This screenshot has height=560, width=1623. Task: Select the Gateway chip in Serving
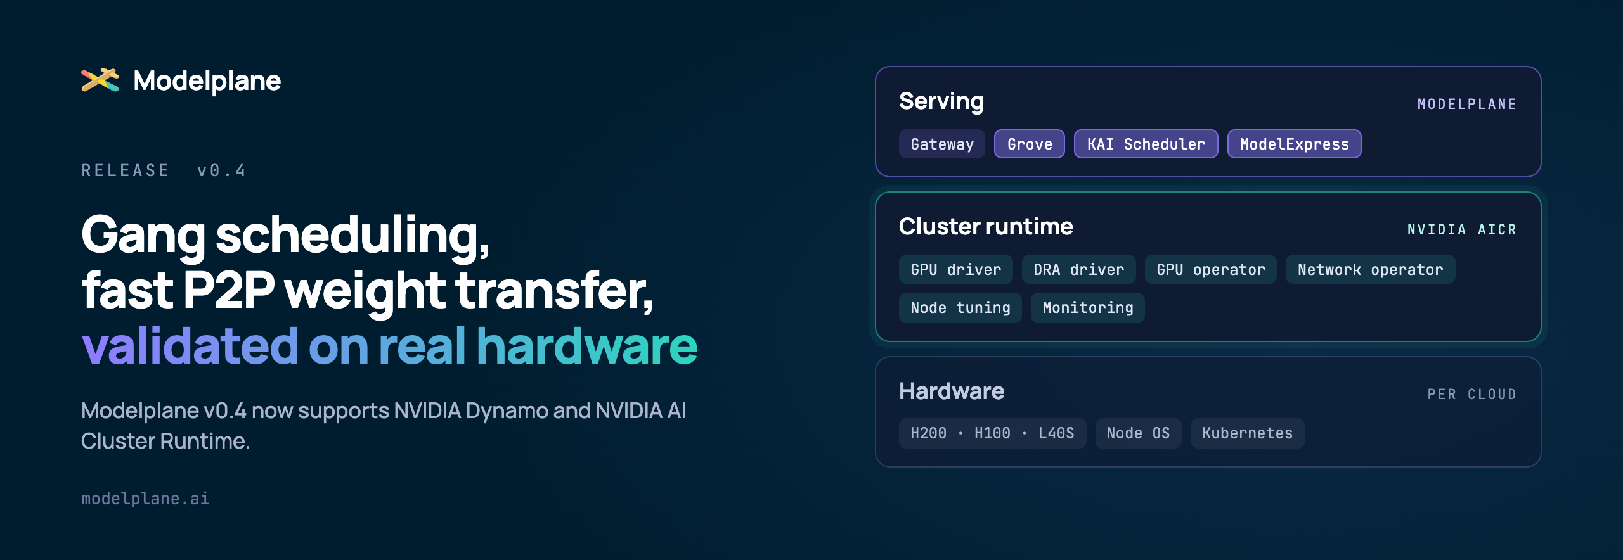941,144
